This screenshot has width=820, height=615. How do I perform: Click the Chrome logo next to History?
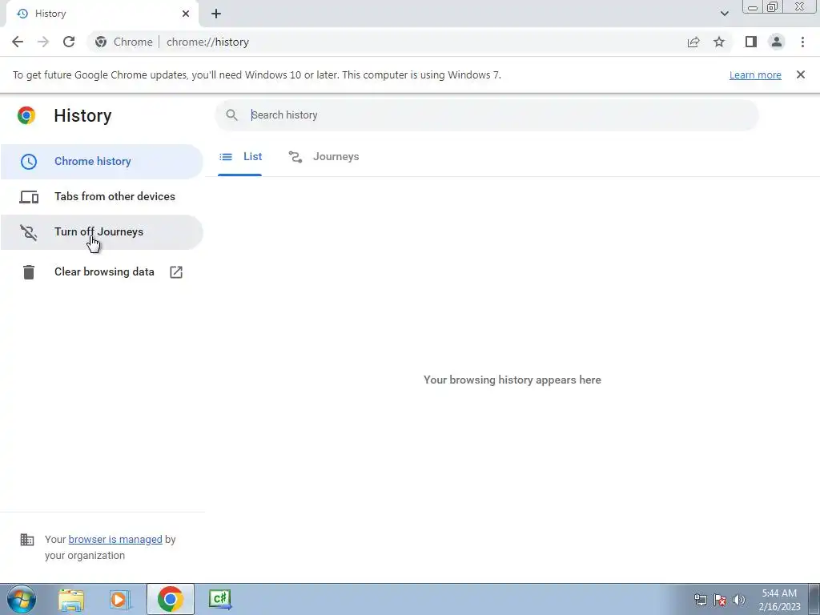click(26, 115)
